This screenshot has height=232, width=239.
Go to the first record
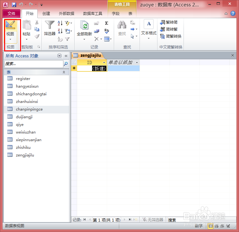[84, 220]
